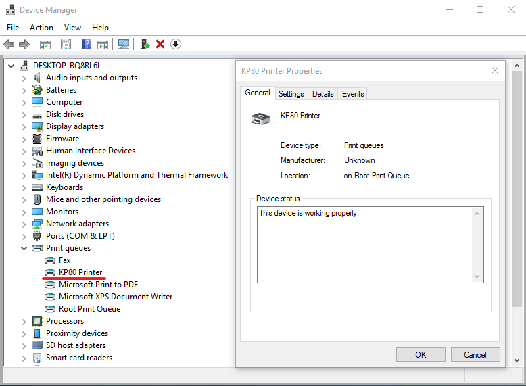Switch to the Details tab
The image size is (526, 386).
(x=322, y=94)
